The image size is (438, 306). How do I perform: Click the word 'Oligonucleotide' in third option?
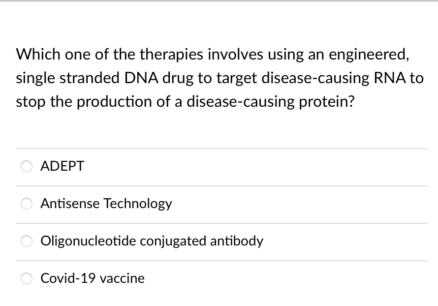[88, 241]
